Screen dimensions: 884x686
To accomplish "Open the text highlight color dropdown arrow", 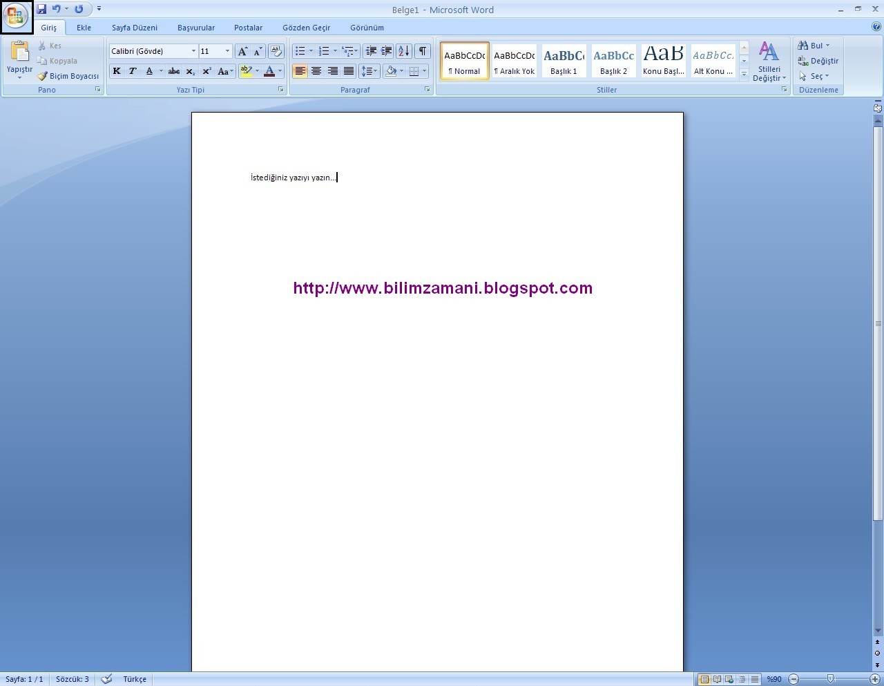I will click(x=258, y=71).
